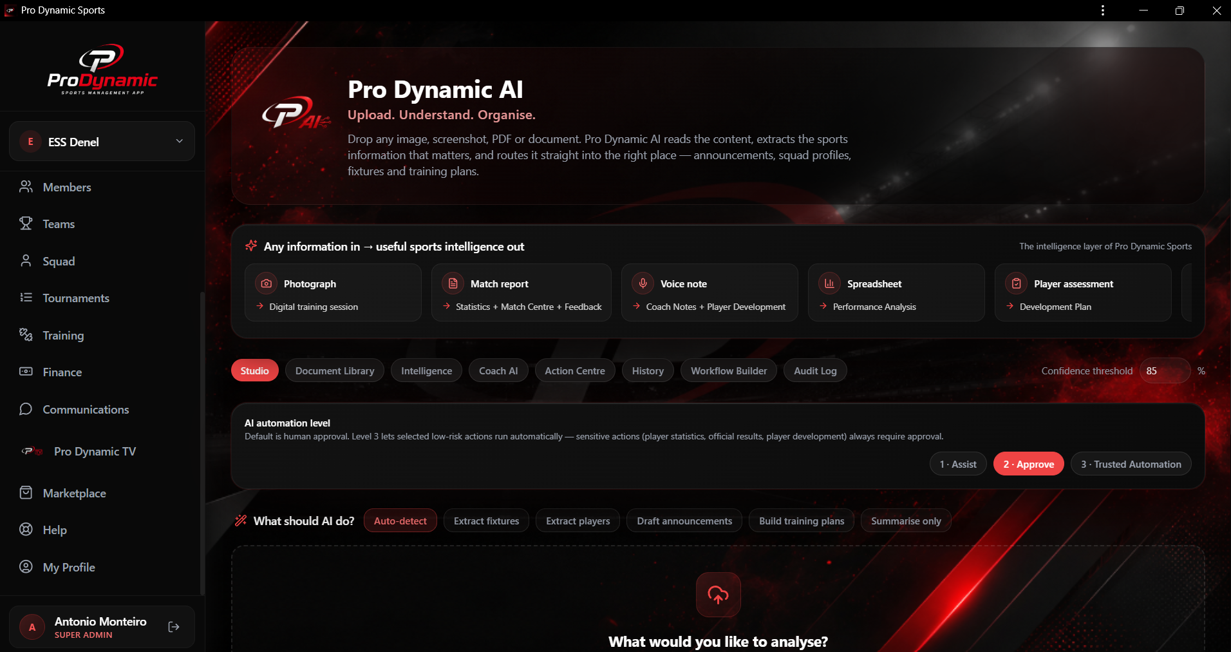This screenshot has width=1231, height=652.
Task: Click 'Coach Notes + Player Development' text
Action: pos(716,307)
